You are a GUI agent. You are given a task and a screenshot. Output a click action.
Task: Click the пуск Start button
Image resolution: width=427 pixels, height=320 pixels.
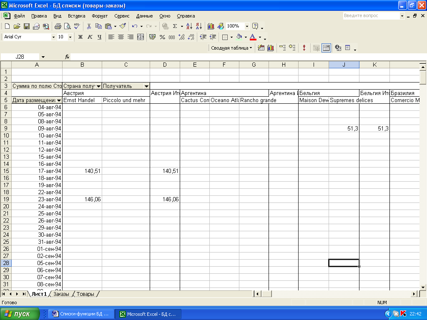click(x=20, y=314)
